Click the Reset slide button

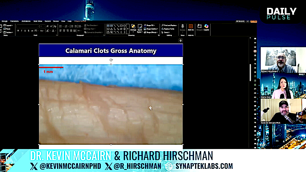8,29
